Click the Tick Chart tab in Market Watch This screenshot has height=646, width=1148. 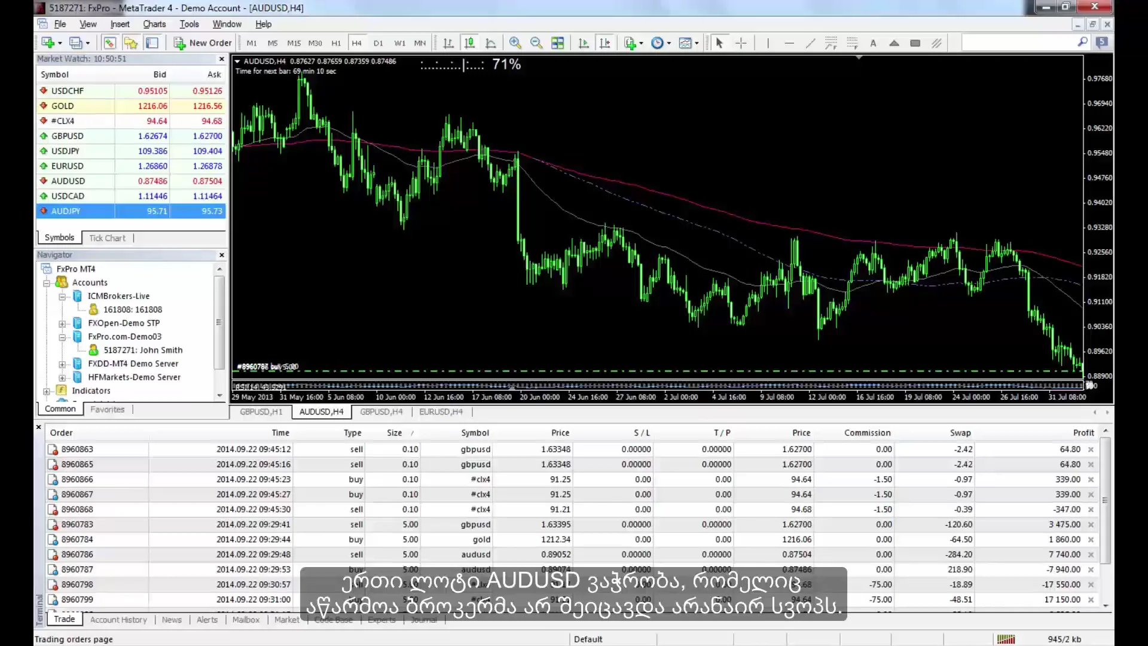107,237
